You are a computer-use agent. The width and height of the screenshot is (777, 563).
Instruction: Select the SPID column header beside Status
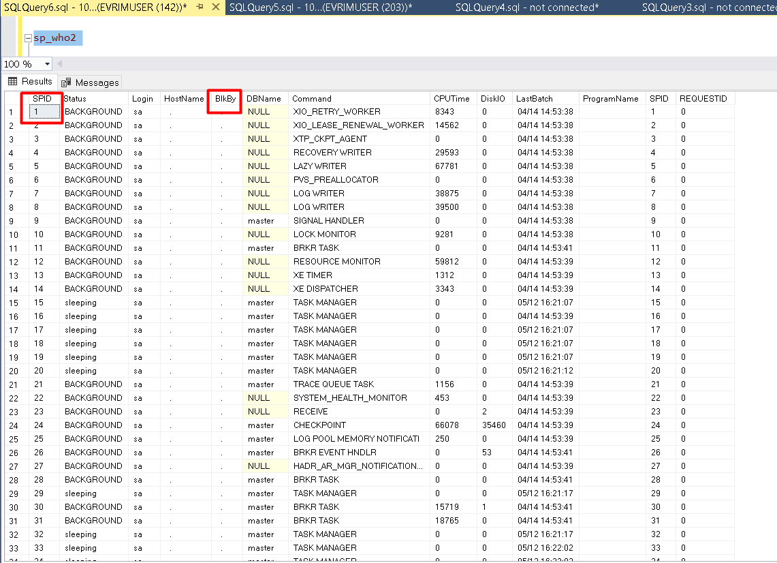point(42,98)
